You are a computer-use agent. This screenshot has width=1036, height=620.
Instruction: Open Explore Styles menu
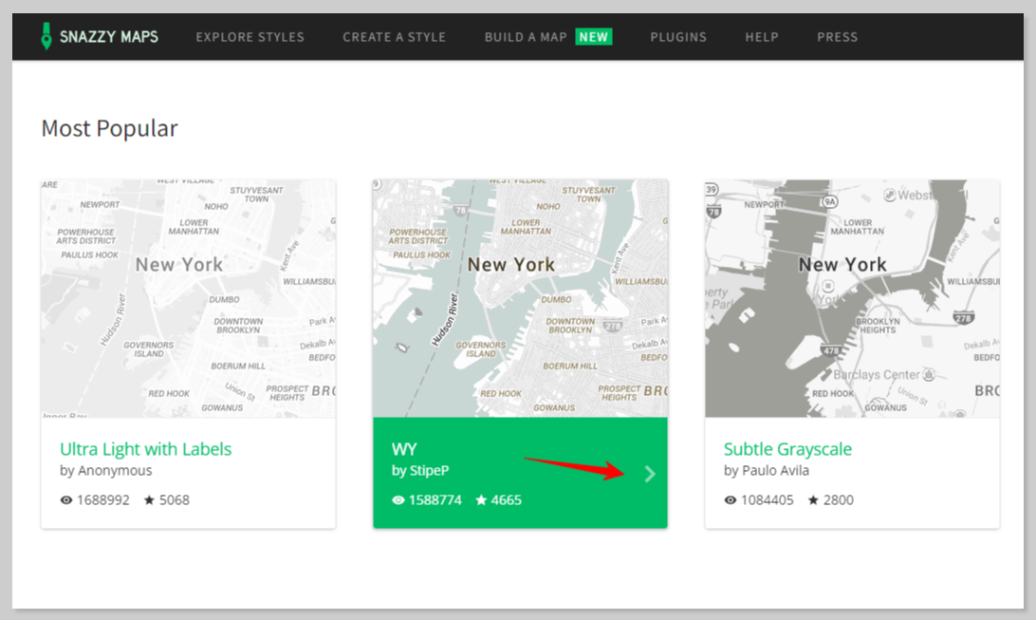250,37
